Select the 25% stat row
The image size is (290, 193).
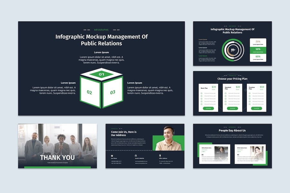(x=258, y=43)
